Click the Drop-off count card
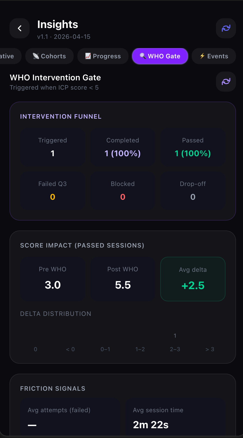 click(193, 191)
